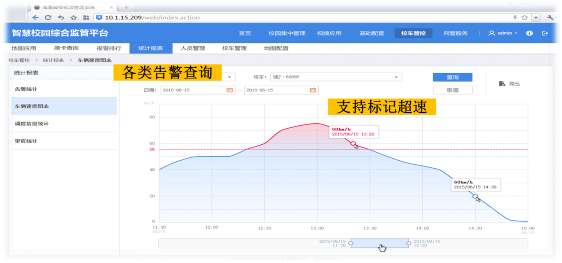The image size is (562, 263).
Task: Expand the 校车 vehicle dropdown
Action: [396, 77]
